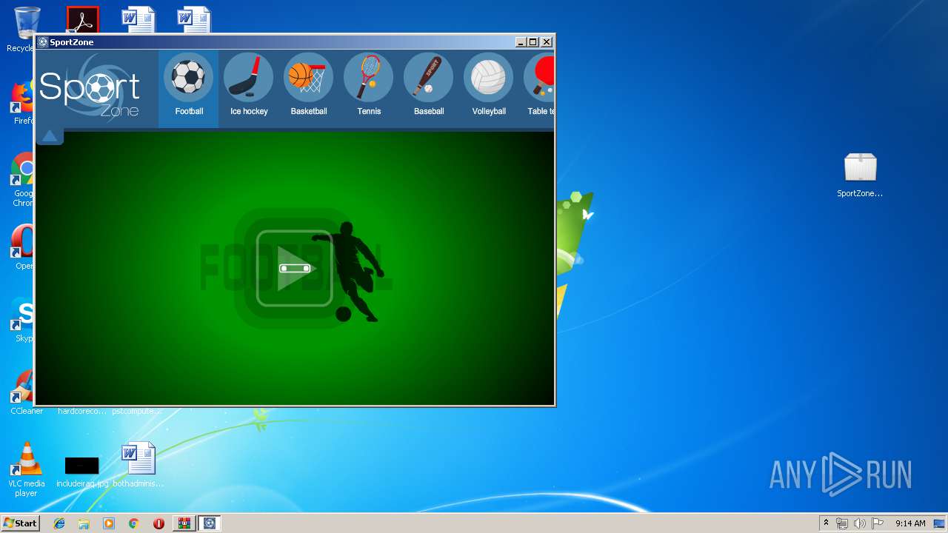Launch Opera from the taskbar
Viewport: 948px width, 533px height.
point(158,523)
